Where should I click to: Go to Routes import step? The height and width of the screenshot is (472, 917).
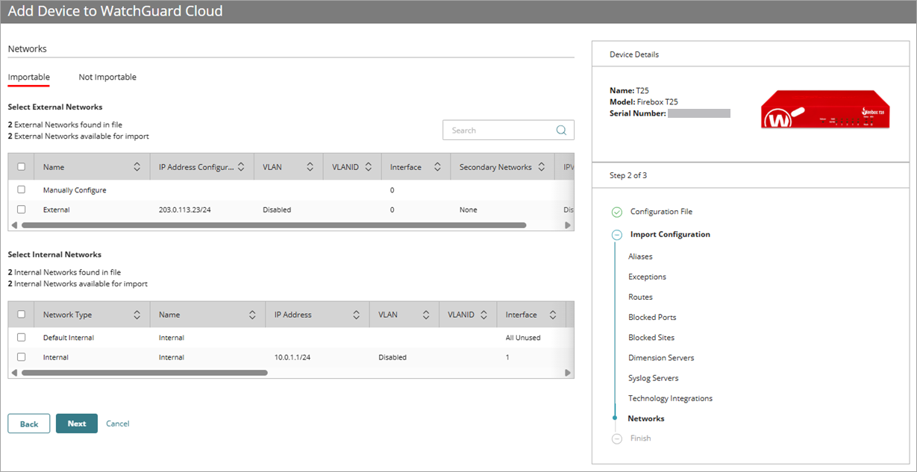point(640,297)
